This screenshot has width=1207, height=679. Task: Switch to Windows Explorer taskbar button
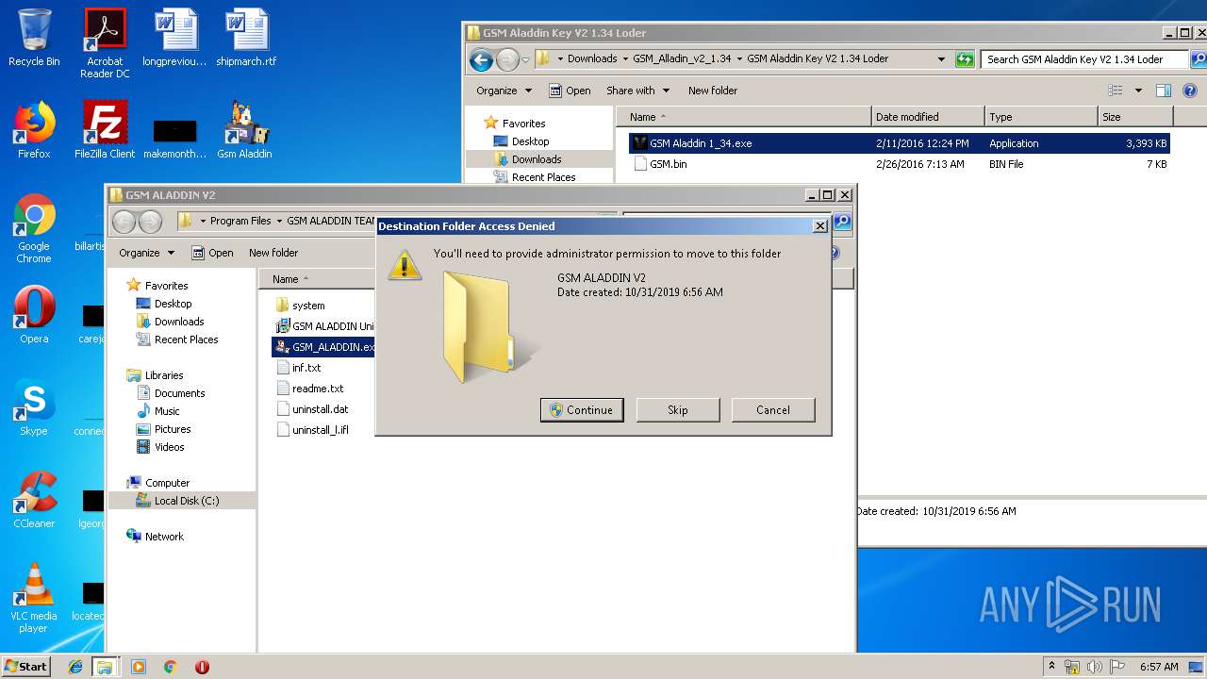(x=105, y=667)
